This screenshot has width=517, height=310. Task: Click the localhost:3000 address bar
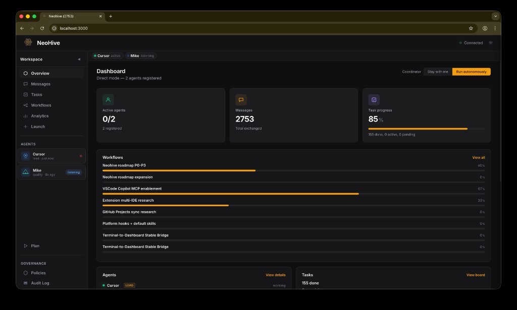[x=263, y=28]
